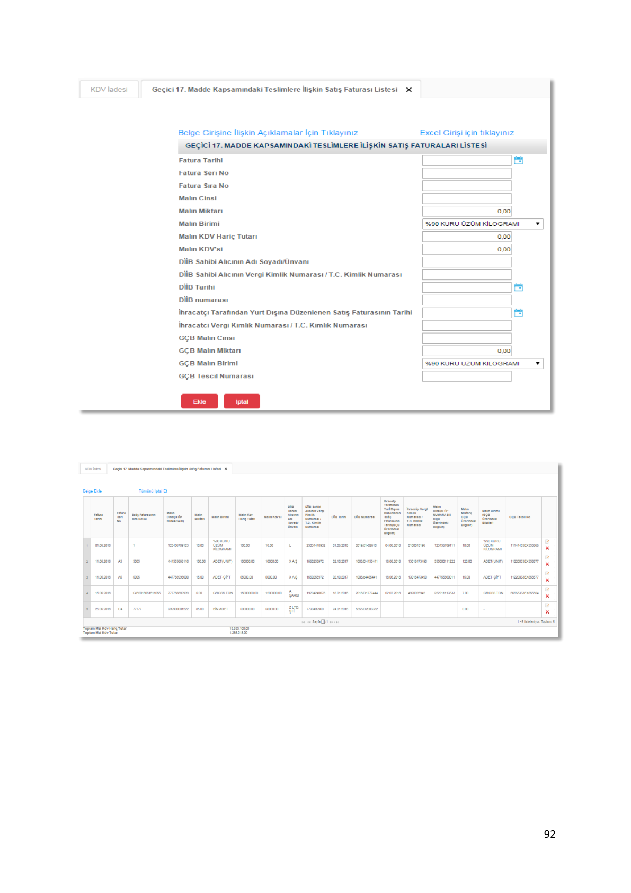
Task: Delete row 1 with the red X
Action: [547, 548]
